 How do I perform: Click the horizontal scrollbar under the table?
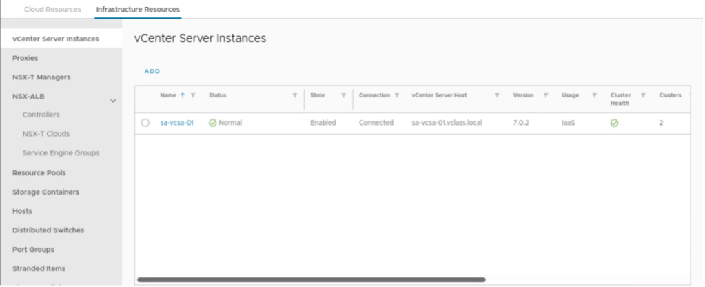[x=311, y=279]
